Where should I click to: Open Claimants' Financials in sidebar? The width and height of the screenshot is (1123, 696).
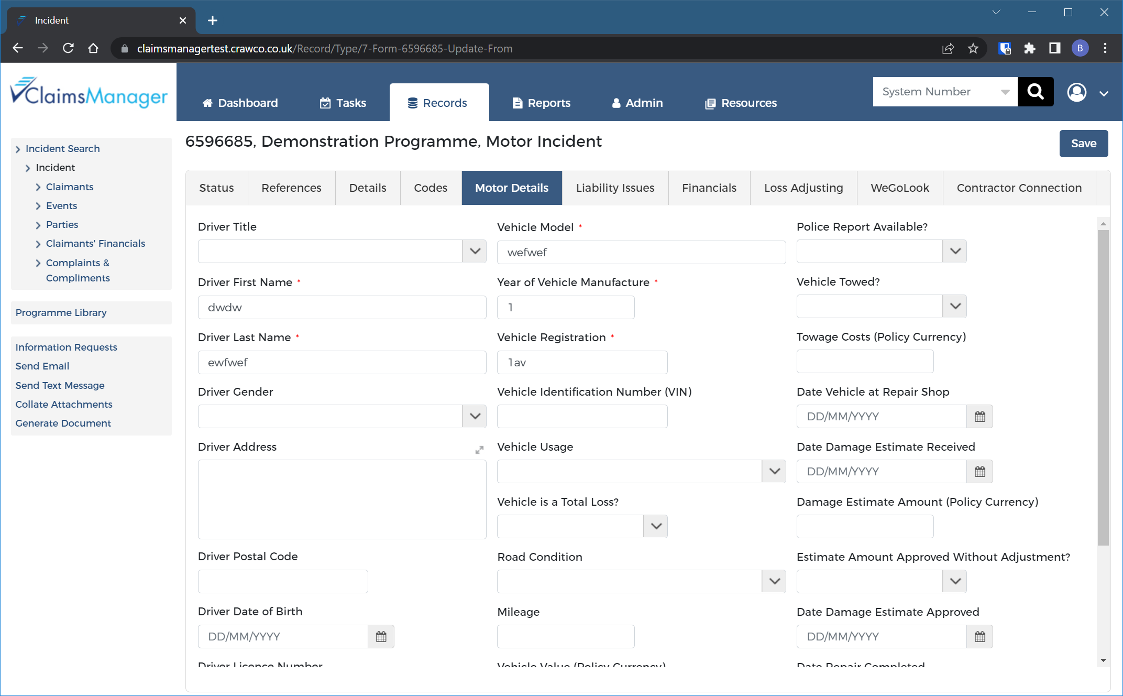(x=95, y=243)
